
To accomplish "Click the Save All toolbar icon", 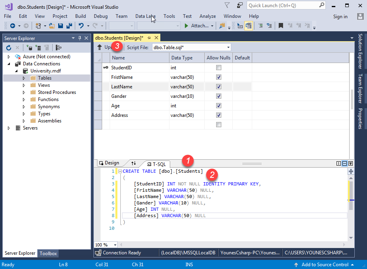I will tap(69, 26).
